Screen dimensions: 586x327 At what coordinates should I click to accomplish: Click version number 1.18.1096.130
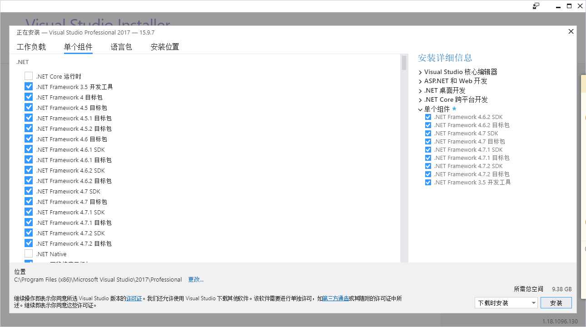click(x=560, y=321)
